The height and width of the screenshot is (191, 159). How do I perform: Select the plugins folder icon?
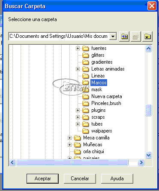pos(86,110)
